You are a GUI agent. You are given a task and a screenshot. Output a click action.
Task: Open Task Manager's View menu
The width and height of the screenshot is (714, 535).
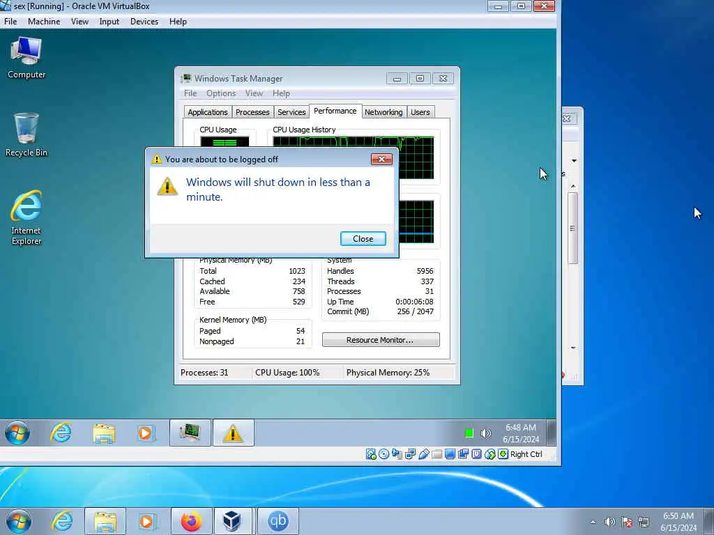[254, 93]
